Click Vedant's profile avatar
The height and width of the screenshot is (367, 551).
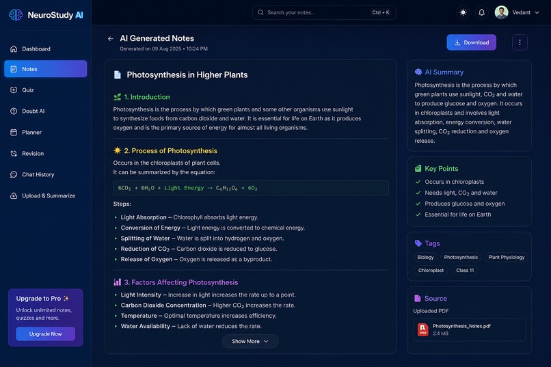pyautogui.click(x=502, y=12)
